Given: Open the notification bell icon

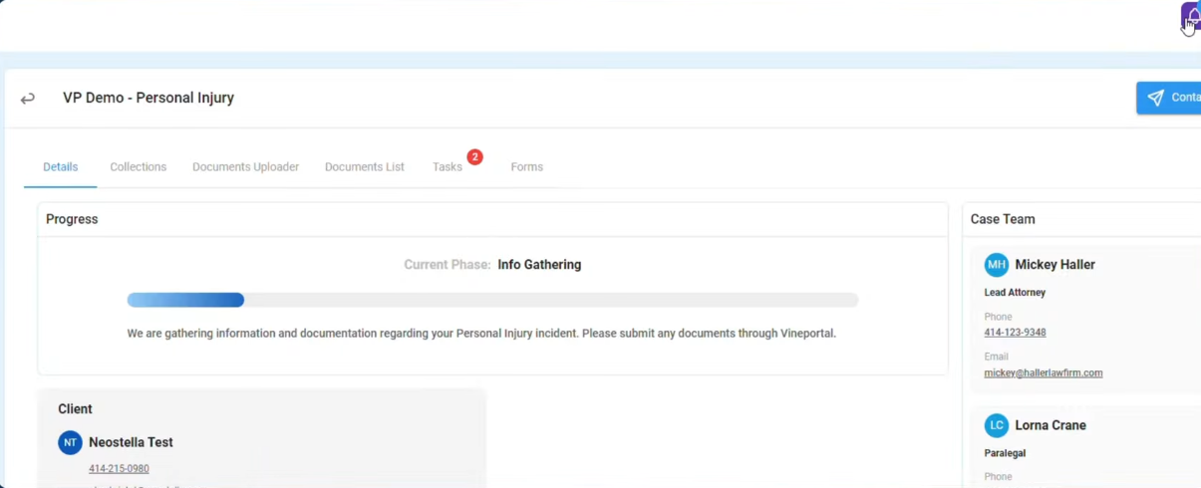Looking at the screenshot, I should coord(1191,16).
